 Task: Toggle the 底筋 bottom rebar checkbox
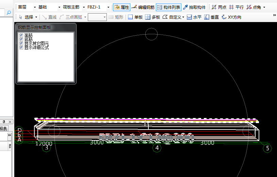tap(21, 39)
